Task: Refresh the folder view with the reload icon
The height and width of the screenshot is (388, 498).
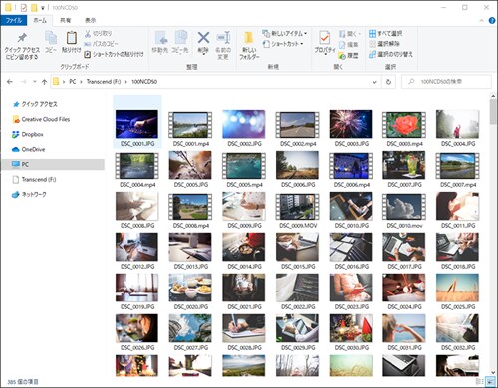Action: coord(388,82)
